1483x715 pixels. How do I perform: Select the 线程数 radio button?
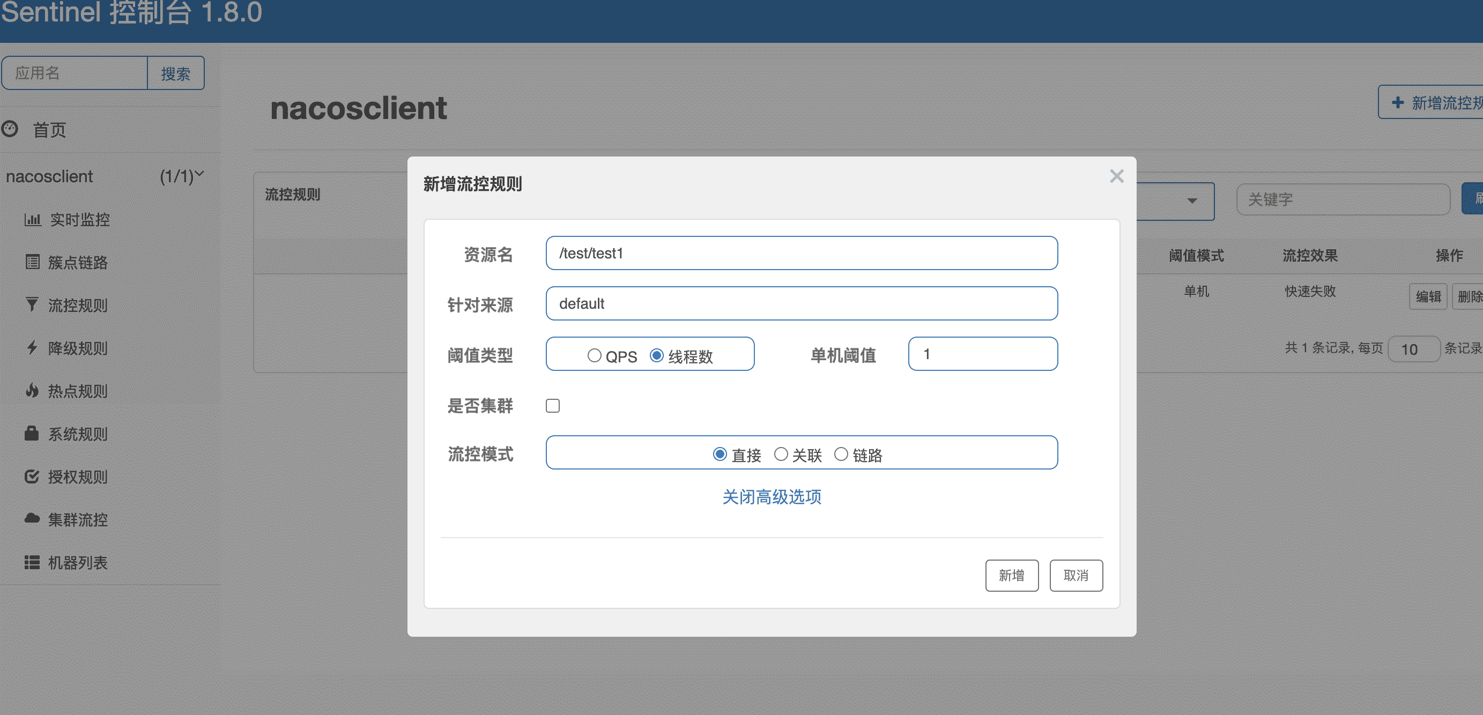tap(656, 355)
